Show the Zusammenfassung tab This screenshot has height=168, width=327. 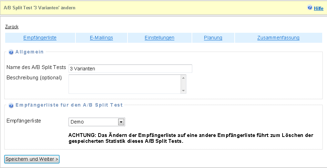pyautogui.click(x=278, y=38)
